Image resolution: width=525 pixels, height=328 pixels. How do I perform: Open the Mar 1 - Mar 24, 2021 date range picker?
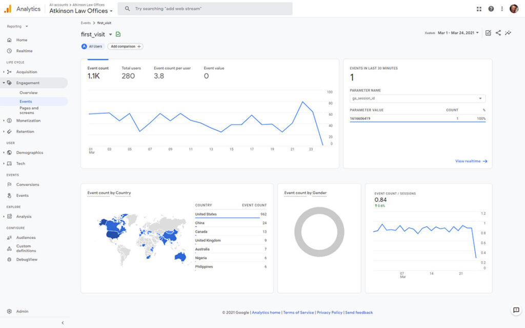click(x=458, y=33)
